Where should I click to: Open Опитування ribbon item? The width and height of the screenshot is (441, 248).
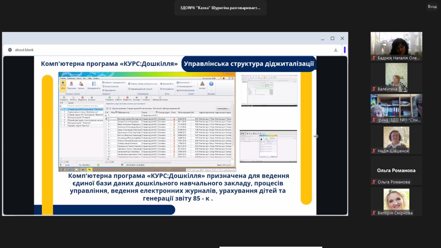pyautogui.click(x=167, y=89)
